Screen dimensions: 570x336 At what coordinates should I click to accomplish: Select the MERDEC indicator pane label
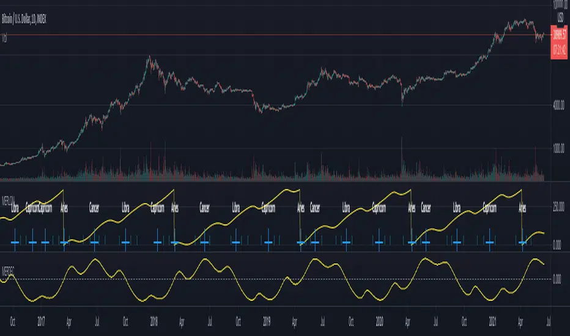tap(8, 271)
